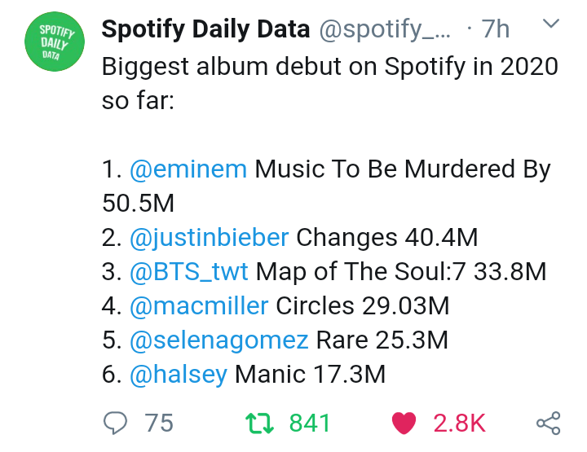The height and width of the screenshot is (452, 587).
Task: Visit the @BTS_twt profile mention
Action: point(189,271)
